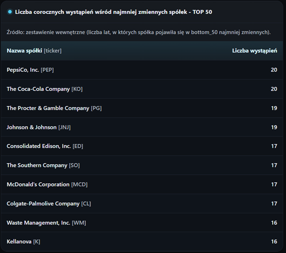
Task: Select the McDonald's Corporation name
Action: [38, 184]
